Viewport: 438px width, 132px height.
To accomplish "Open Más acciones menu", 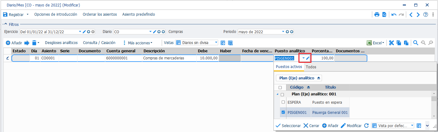I will point(138,43).
